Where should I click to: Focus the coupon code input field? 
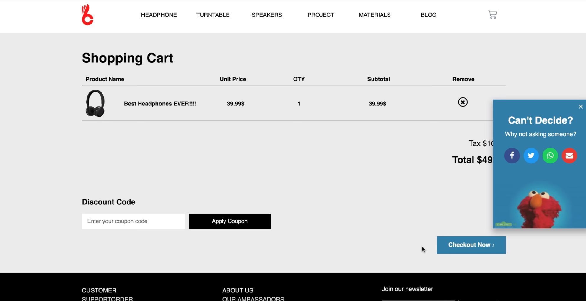[134, 221]
